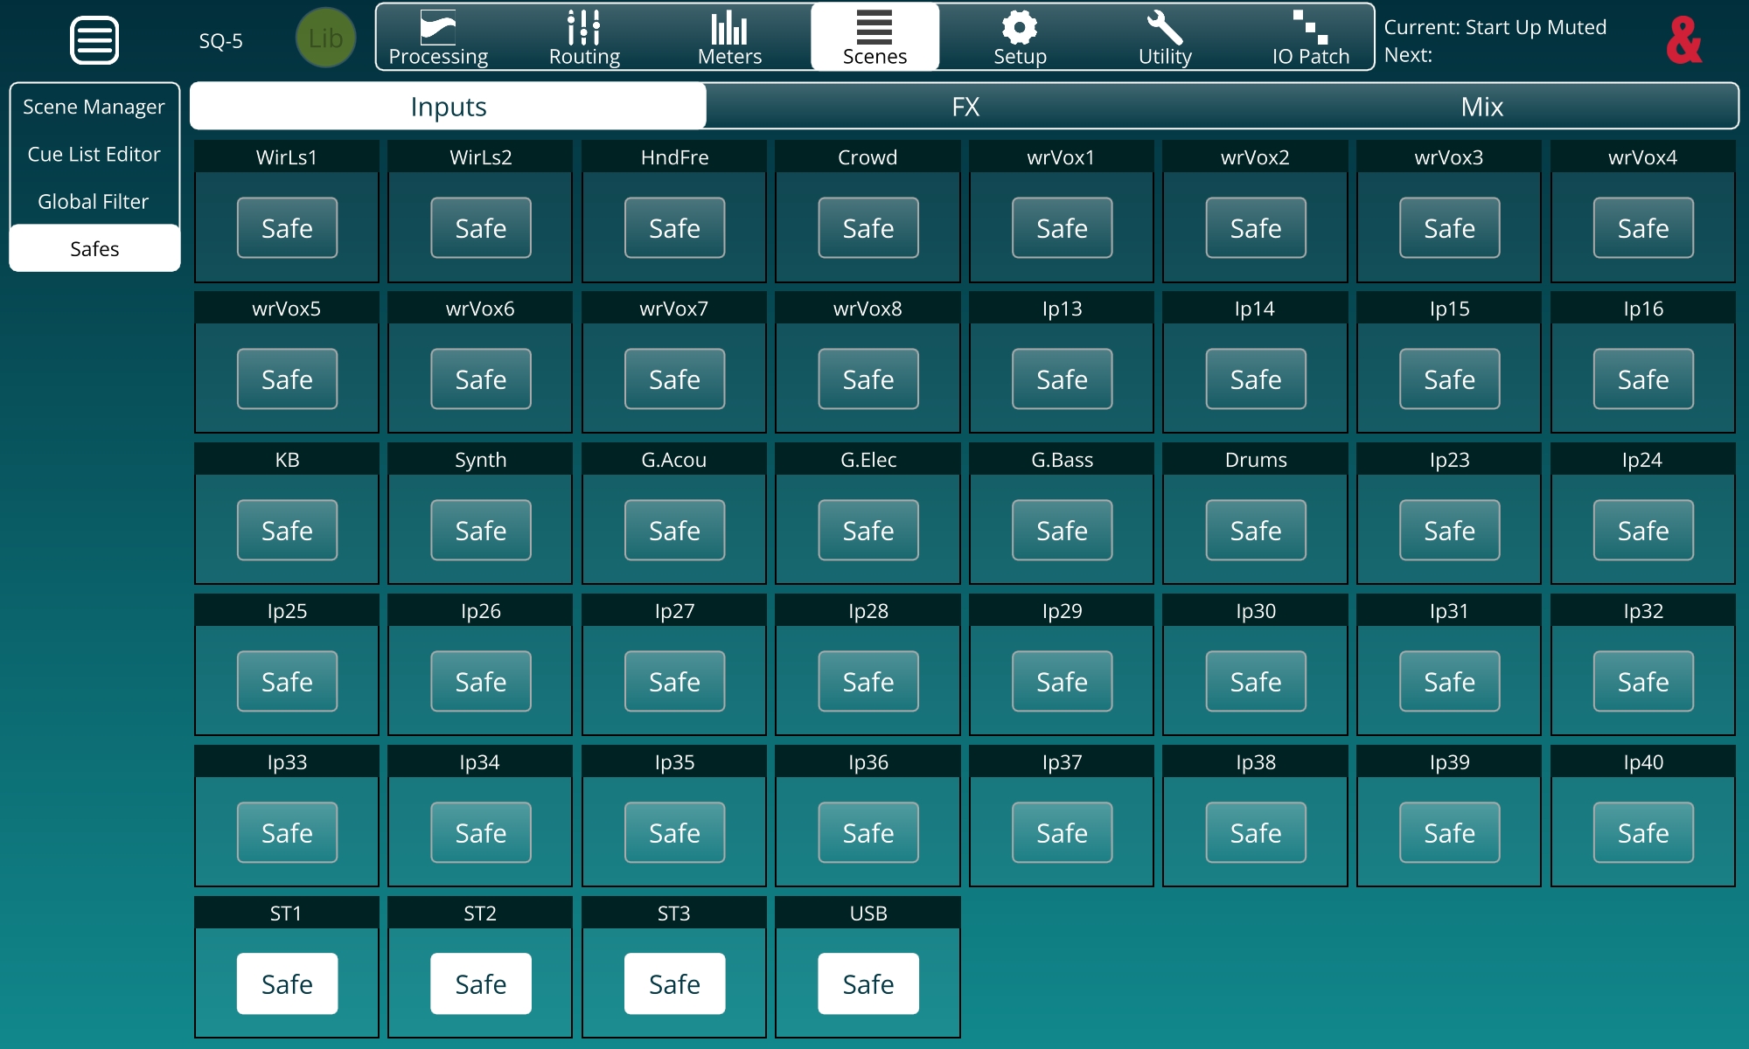Open the IO Patch screen

pos(1310,38)
